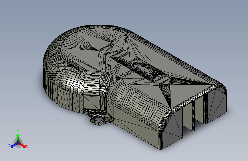Select the circular mounting lug hole on the model
Viewport: 248px width, 161px height.
point(98,119)
